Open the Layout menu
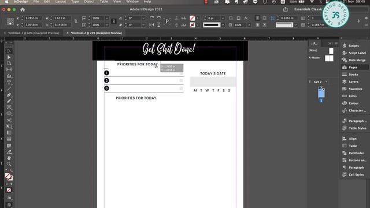This screenshot has width=370, height=208. click(61, 2)
